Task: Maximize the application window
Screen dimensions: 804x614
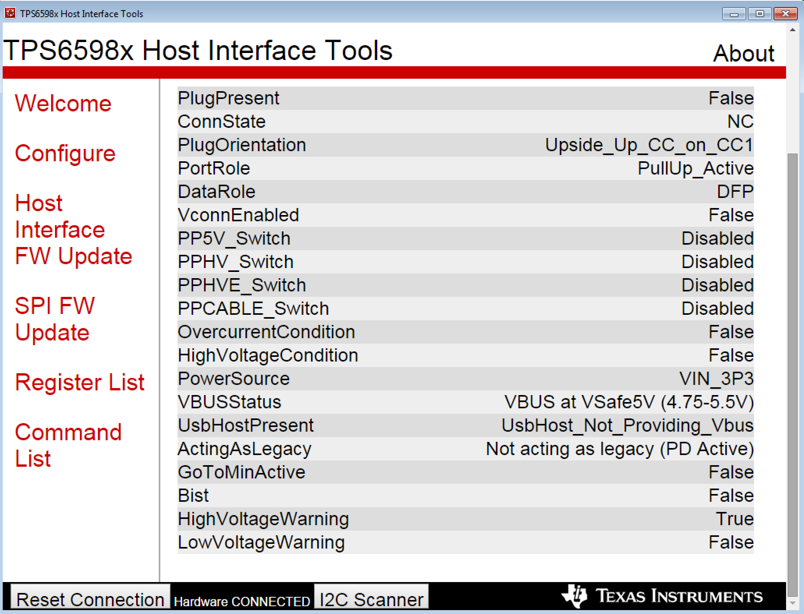Action: click(759, 14)
